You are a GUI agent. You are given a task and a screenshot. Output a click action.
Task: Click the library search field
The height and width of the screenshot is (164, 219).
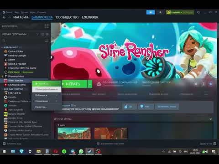pyautogui.click(x=23, y=41)
